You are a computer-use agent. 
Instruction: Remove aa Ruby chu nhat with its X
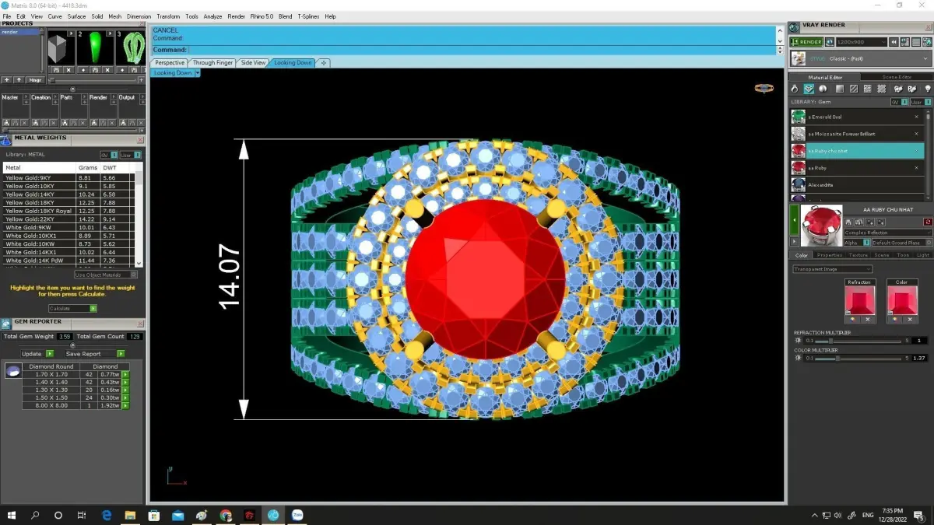pos(916,151)
